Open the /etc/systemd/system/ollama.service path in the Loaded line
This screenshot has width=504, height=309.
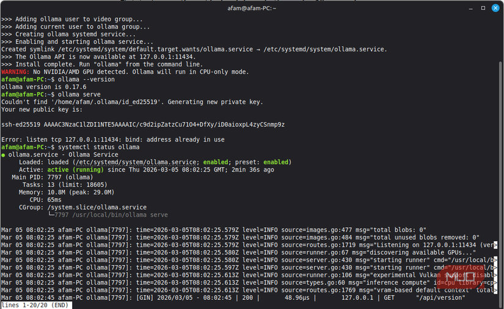click(x=136, y=162)
